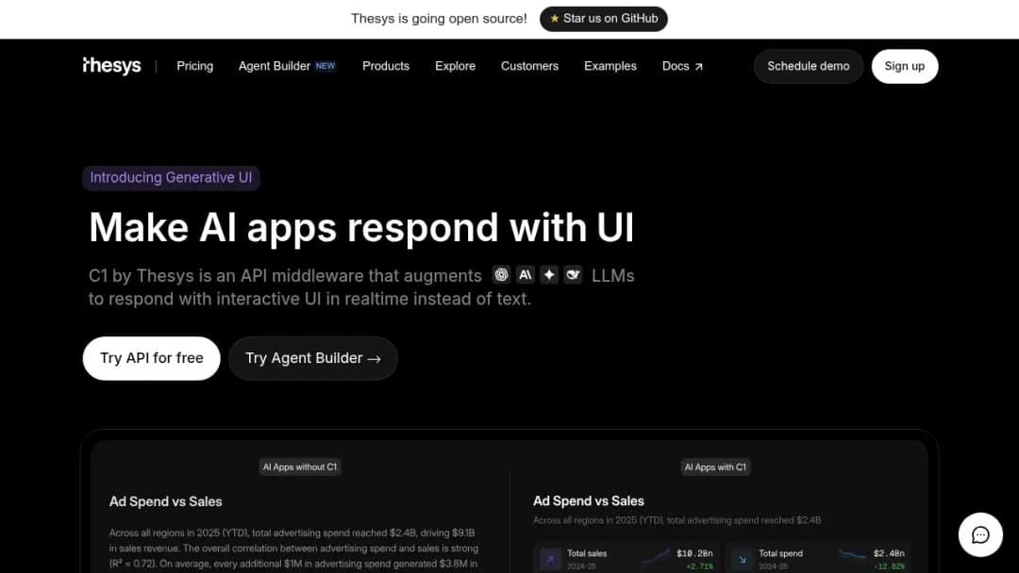1019x573 pixels.
Task: Go to Customers page
Action: tap(529, 66)
